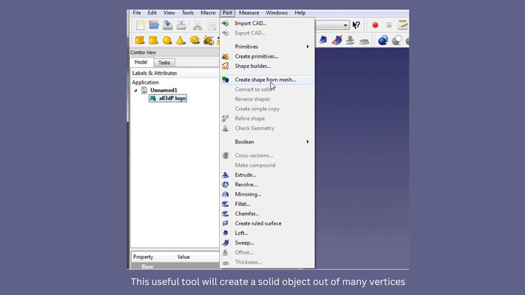Screen dimensions: 525x295
Task: Create a Torus primitive from toolbar
Action: (x=194, y=40)
